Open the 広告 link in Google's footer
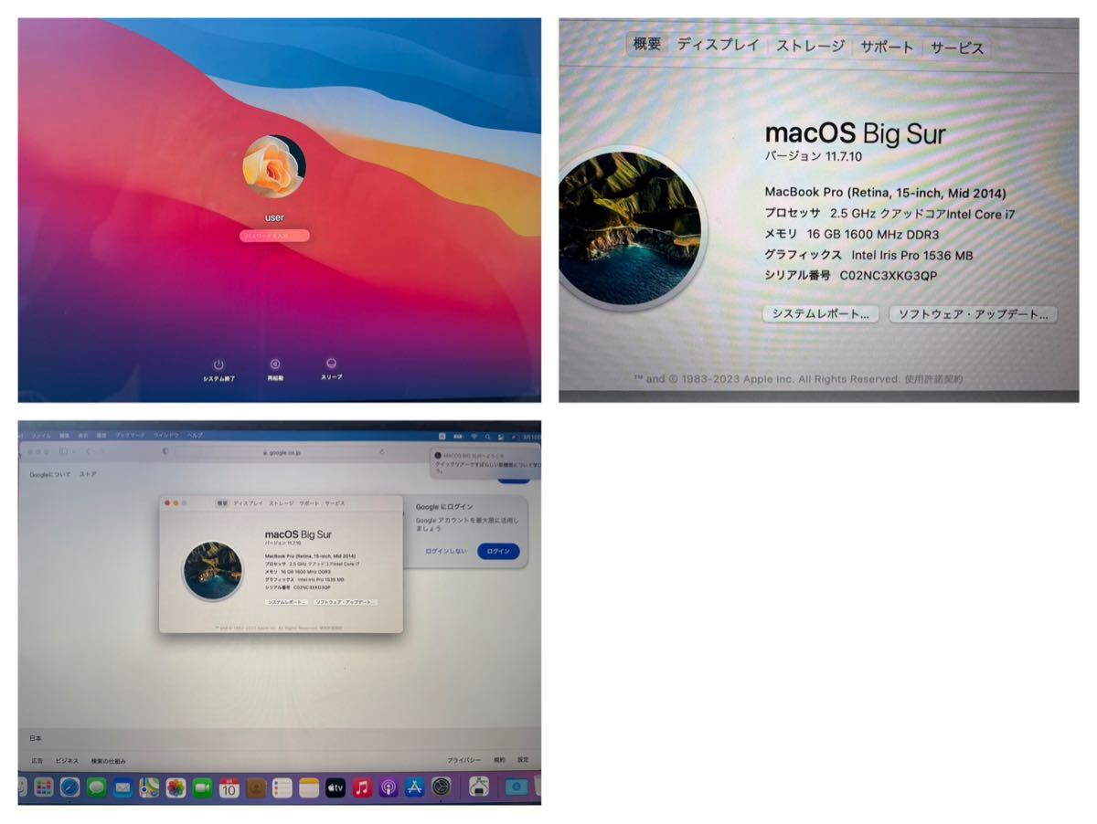The image size is (1097, 824). (37, 761)
